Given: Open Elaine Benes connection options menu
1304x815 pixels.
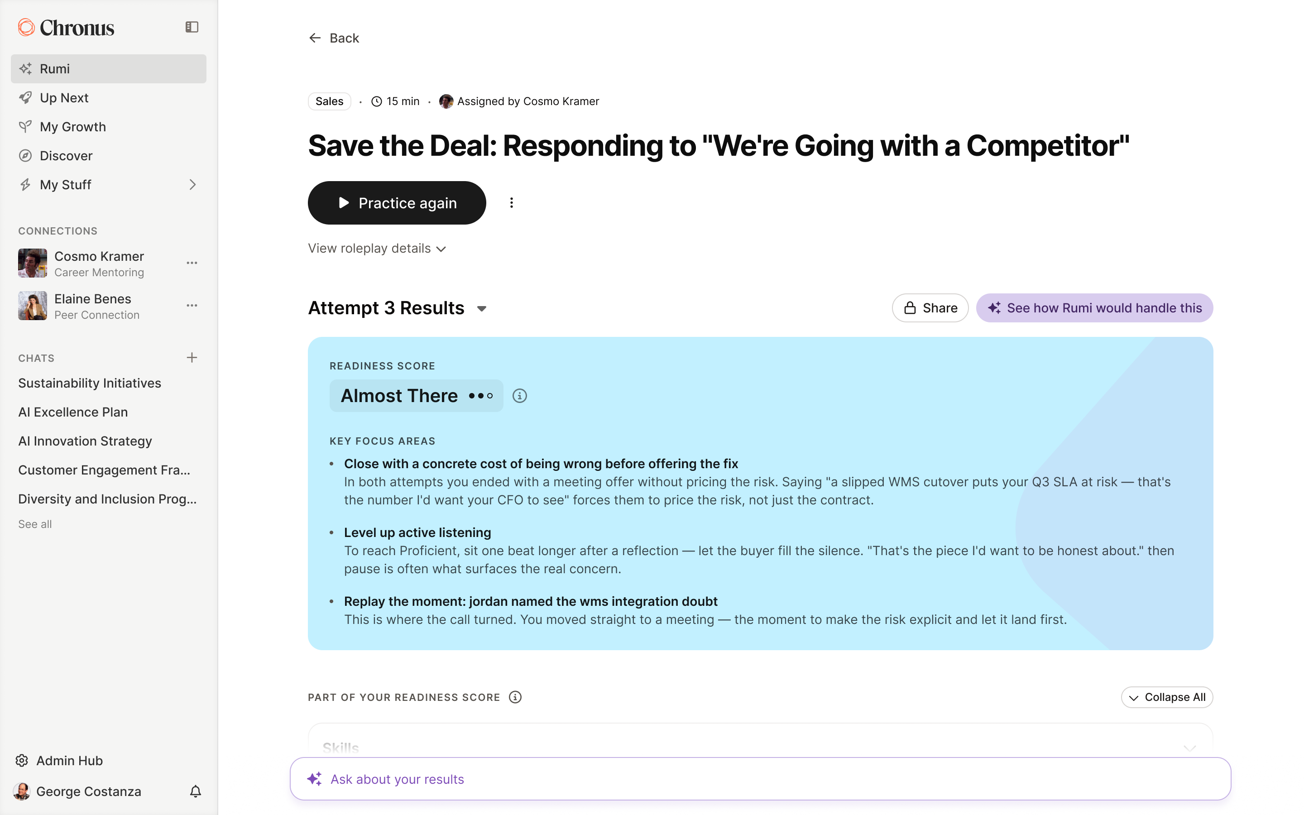Looking at the screenshot, I should (192, 306).
